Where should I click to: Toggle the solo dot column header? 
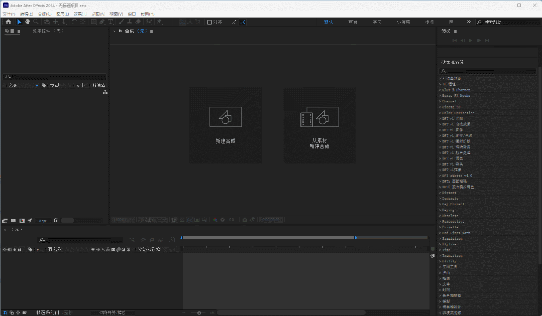coord(15,249)
